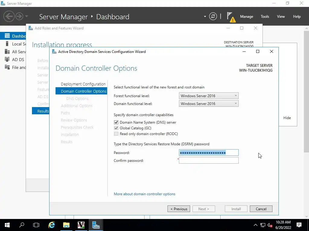309x231 pixels.
Task: Click the muted volume tray icon
Action: coord(270,225)
